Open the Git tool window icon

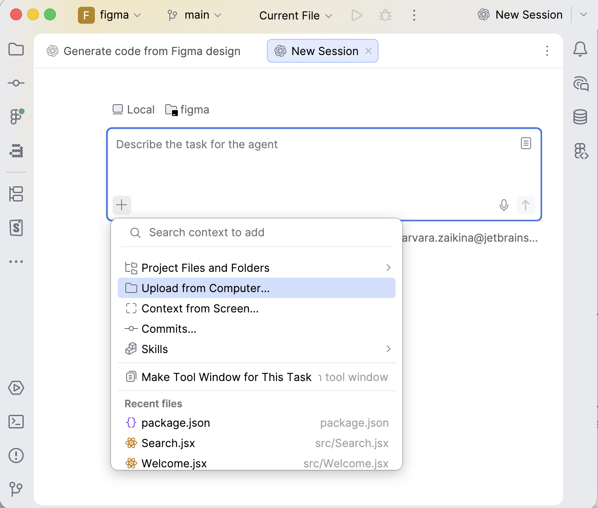(x=16, y=489)
